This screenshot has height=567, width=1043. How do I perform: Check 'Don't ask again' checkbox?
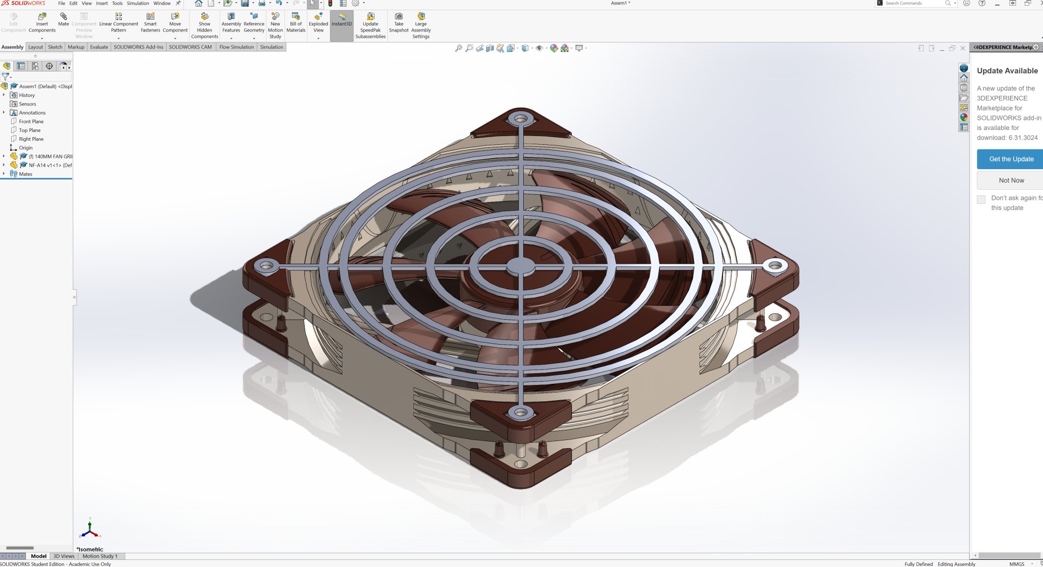point(981,199)
